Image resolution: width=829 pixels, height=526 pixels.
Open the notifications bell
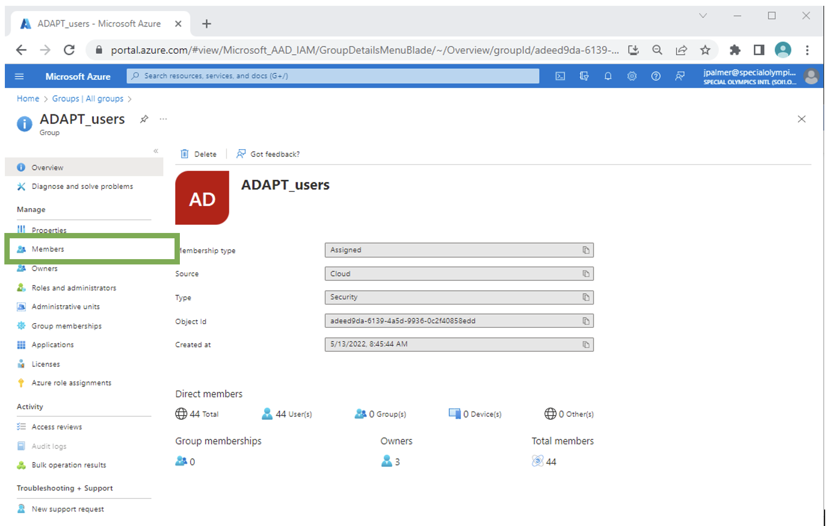tap(608, 76)
